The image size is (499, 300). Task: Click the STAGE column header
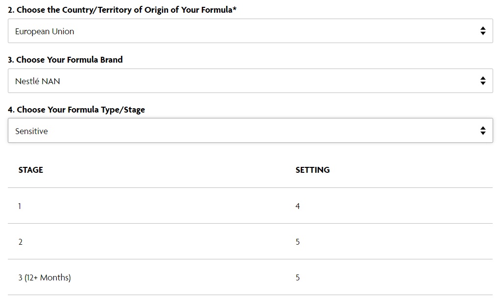pos(30,170)
